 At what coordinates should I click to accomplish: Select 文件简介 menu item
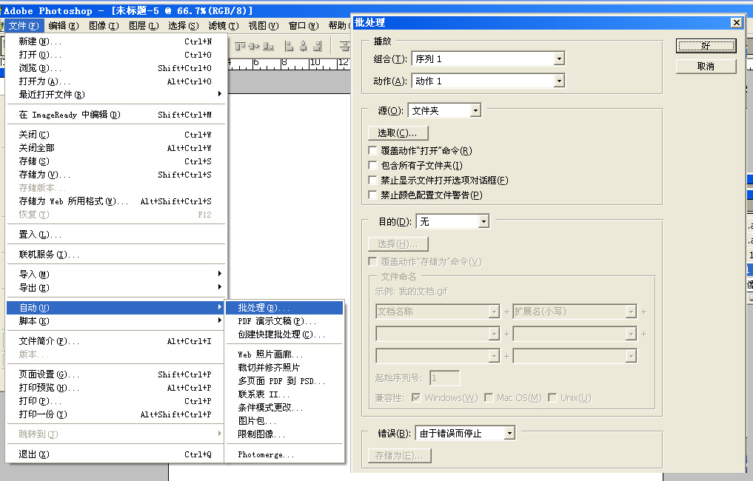(116, 341)
